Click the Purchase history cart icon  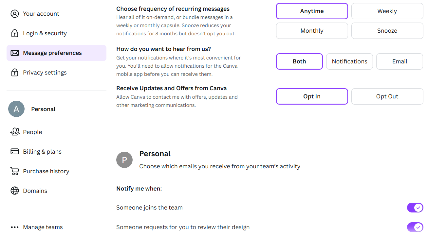point(15,171)
